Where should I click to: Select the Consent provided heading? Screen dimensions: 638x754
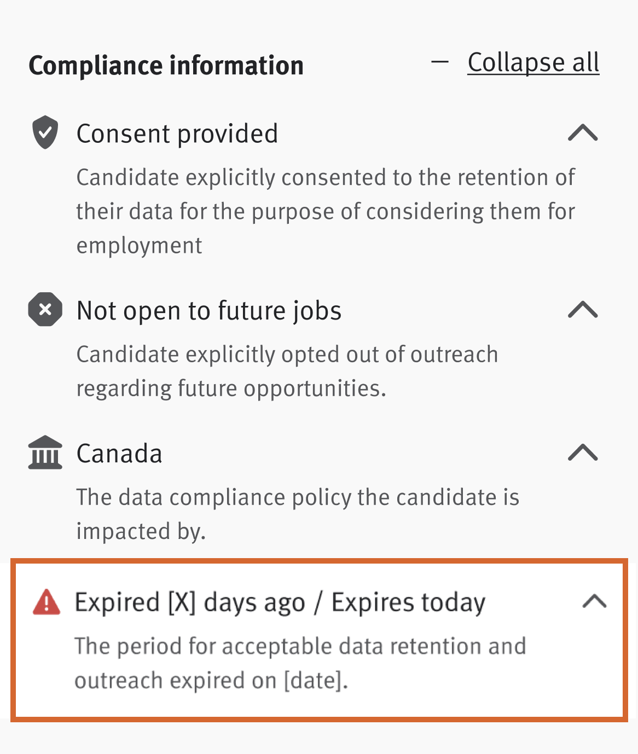pos(177,134)
